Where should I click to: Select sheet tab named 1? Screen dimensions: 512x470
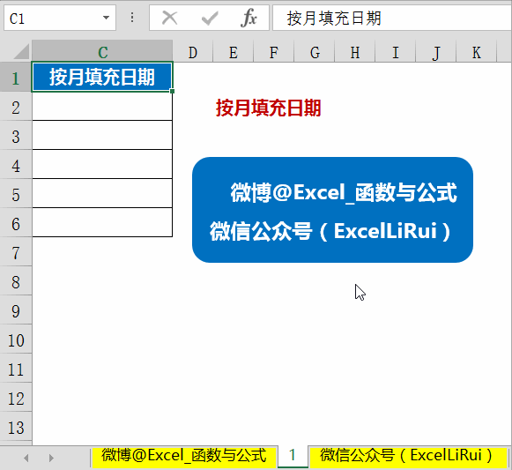click(x=293, y=456)
